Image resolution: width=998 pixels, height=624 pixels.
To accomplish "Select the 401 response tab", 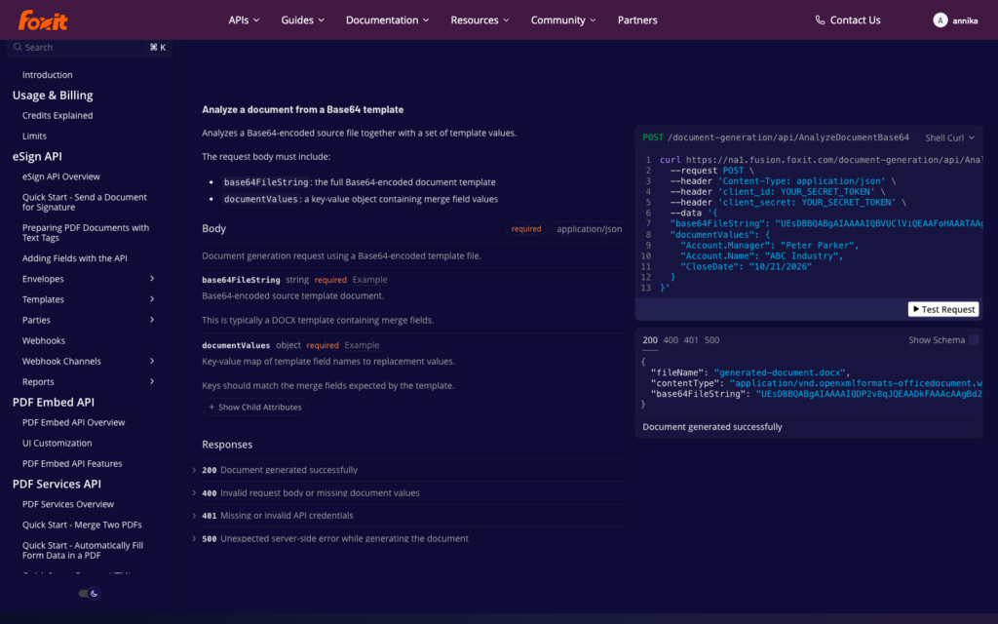I will coord(691,340).
